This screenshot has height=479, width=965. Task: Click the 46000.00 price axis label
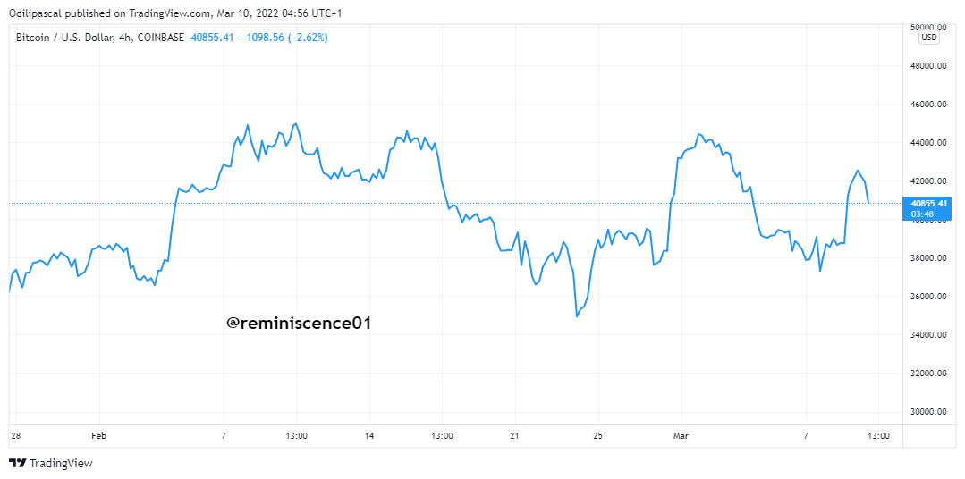pyautogui.click(x=928, y=105)
